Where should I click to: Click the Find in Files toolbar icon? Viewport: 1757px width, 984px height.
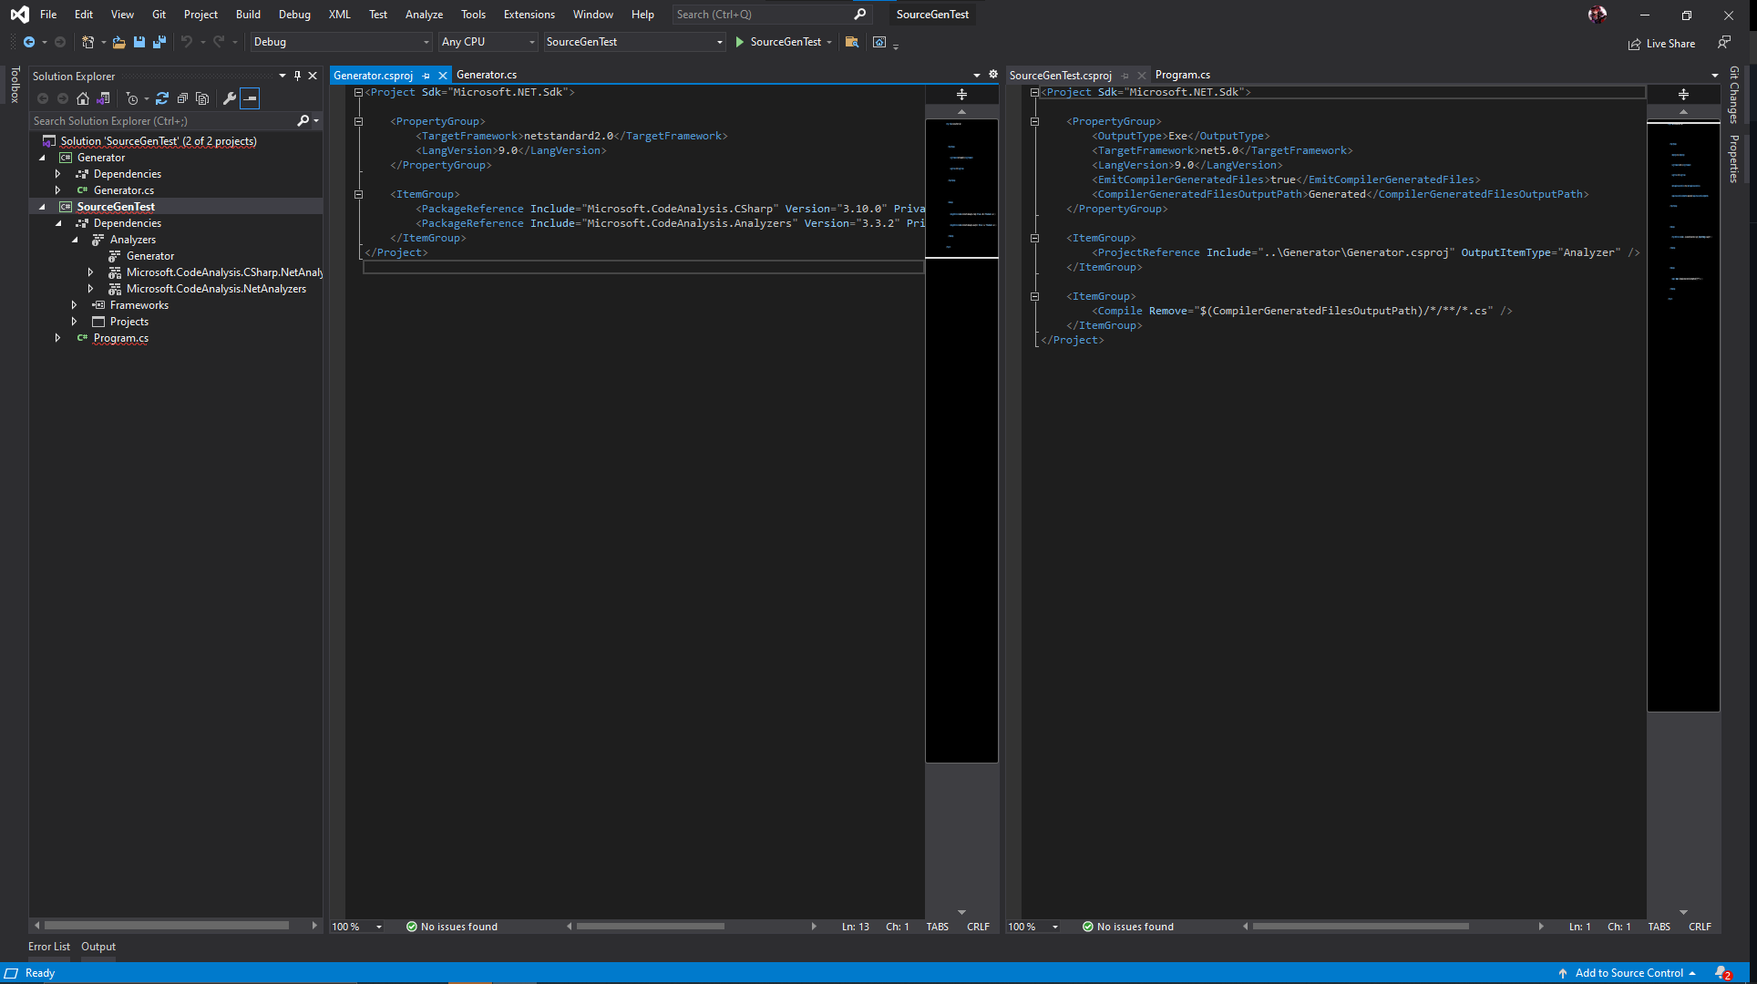pos(852,42)
